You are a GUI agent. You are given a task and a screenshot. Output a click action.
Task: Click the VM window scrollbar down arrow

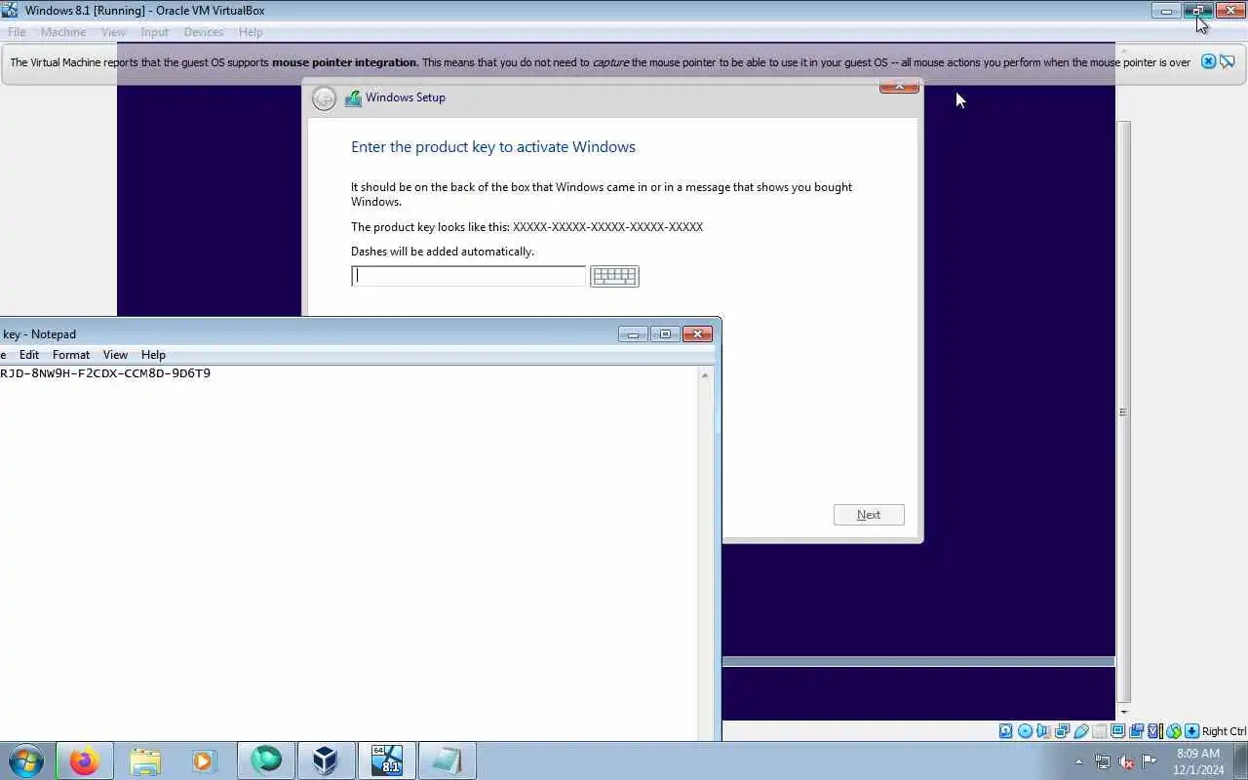point(1123,712)
